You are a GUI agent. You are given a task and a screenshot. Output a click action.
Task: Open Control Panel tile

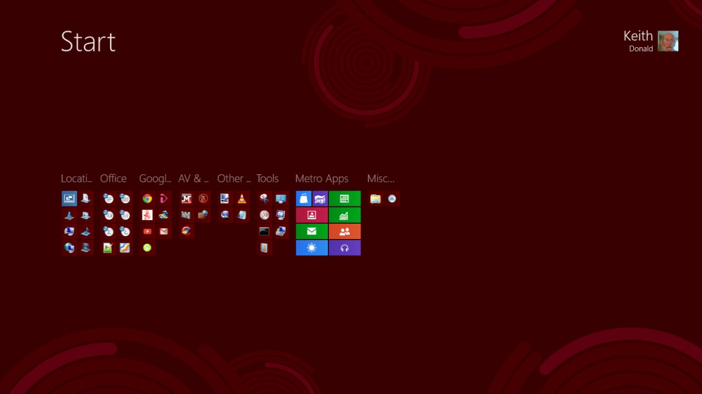[281, 199]
